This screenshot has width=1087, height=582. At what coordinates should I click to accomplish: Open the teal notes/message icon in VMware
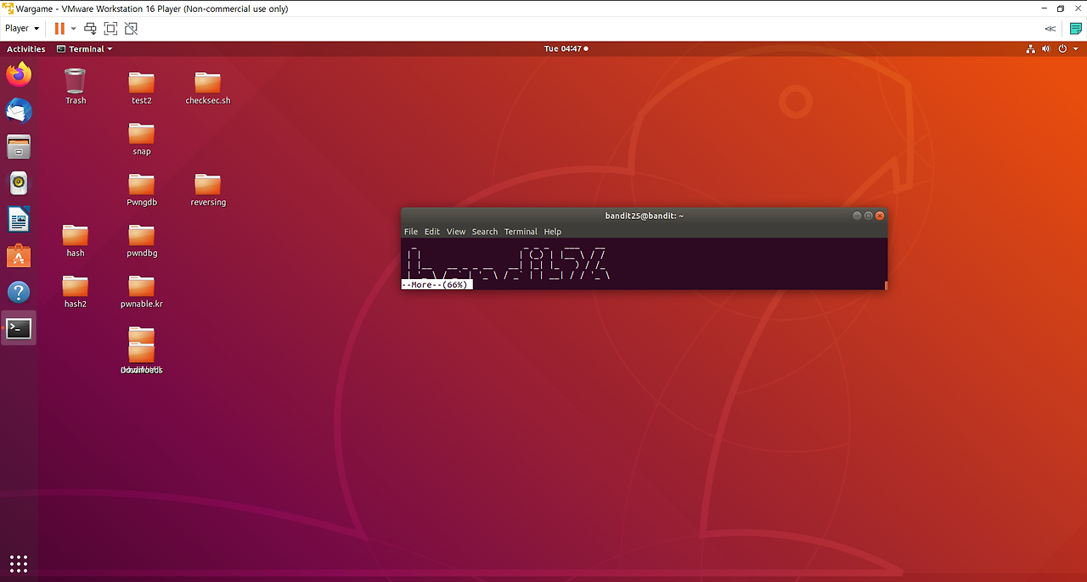pos(1075,28)
